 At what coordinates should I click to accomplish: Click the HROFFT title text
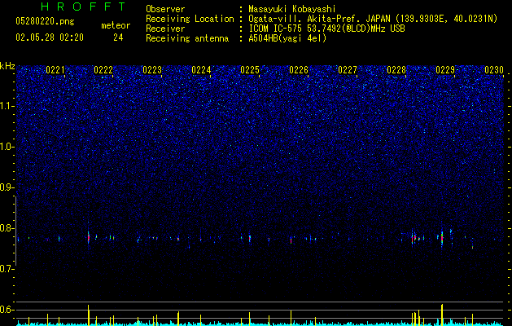pyautogui.click(x=83, y=7)
